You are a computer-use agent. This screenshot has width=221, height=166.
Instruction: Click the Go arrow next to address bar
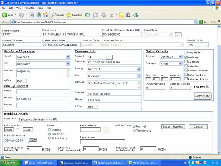tap(200, 22)
